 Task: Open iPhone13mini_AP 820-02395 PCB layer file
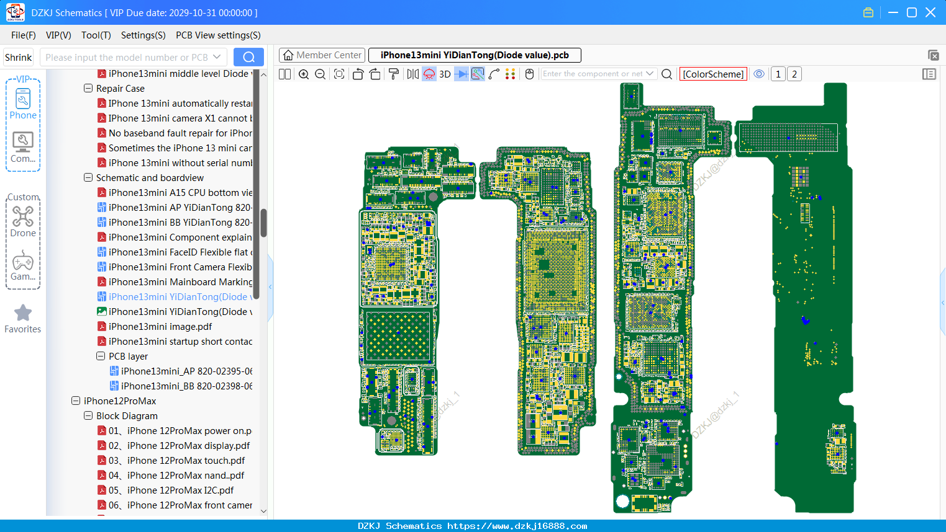pos(181,371)
